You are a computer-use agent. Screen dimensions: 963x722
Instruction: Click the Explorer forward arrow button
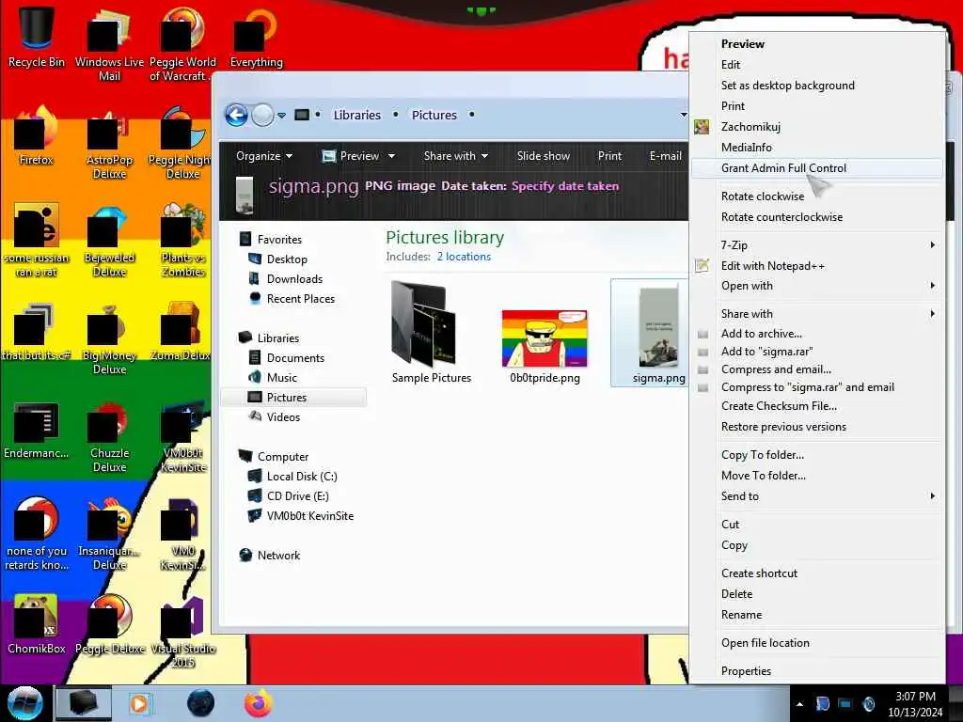(263, 115)
